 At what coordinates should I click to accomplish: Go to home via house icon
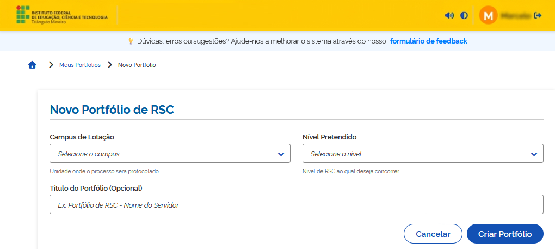(x=32, y=65)
